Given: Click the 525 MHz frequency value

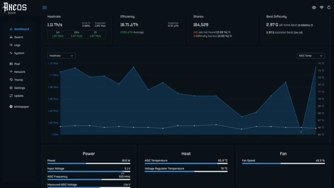Looking at the screenshot, I should [x=124, y=177].
